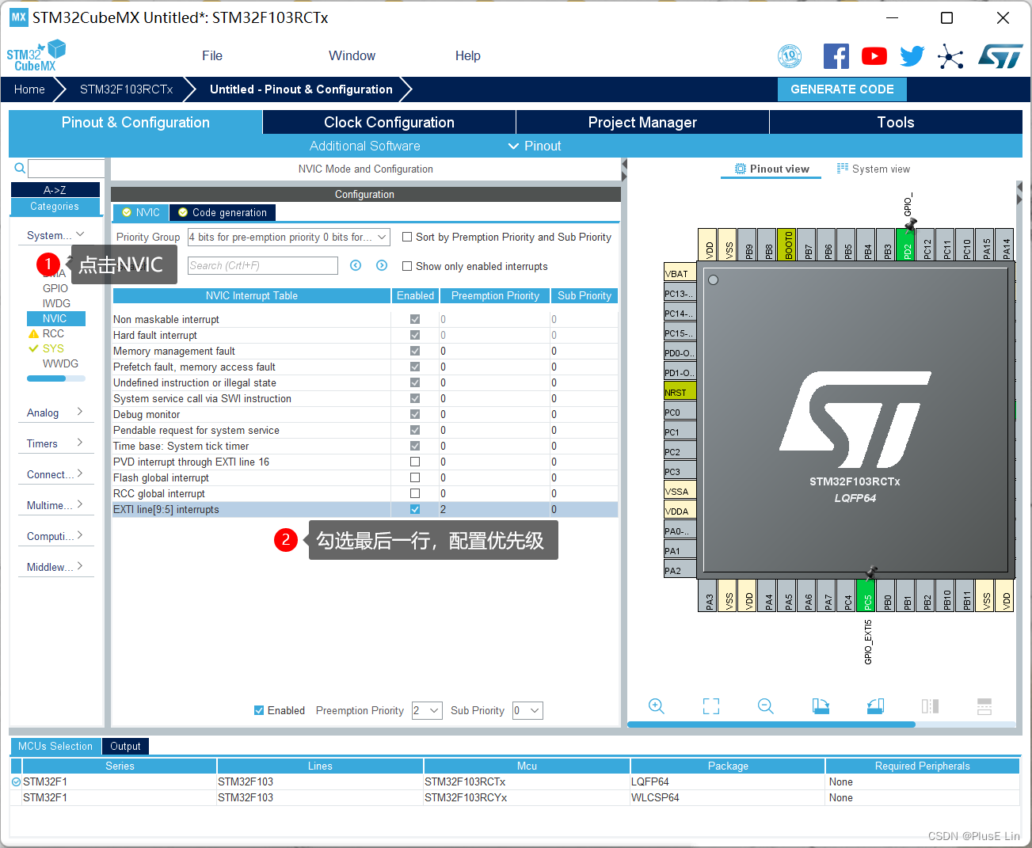Click the search magnifier in categories panel
This screenshot has width=1032, height=848.
(20, 168)
